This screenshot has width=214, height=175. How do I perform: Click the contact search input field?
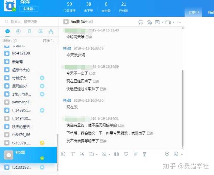pyautogui.click(x=29, y=22)
